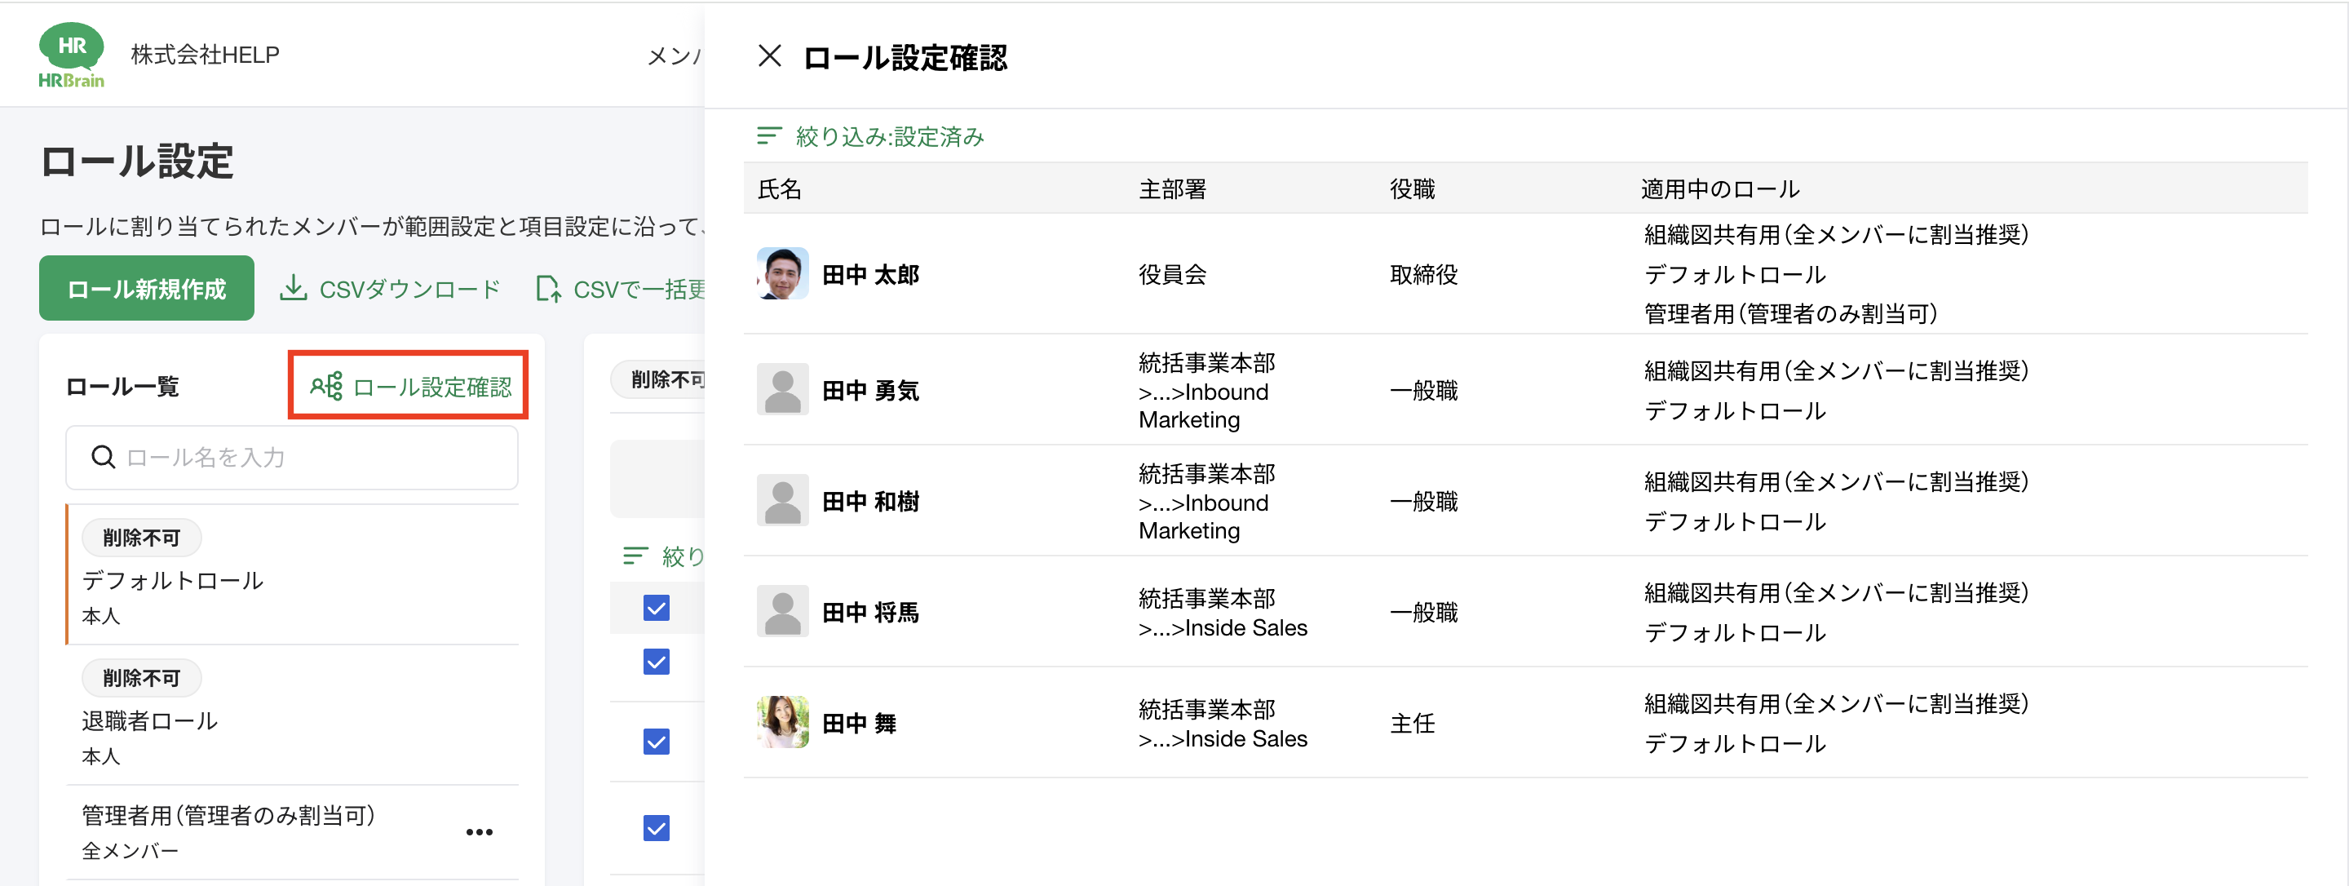The width and height of the screenshot is (2349, 886).
Task: Toggle the second checked checkbox
Action: [x=656, y=662]
